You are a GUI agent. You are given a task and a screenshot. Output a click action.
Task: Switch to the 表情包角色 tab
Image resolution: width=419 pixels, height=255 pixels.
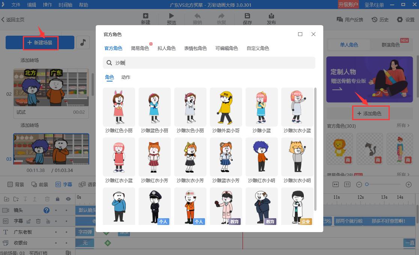[x=195, y=48]
